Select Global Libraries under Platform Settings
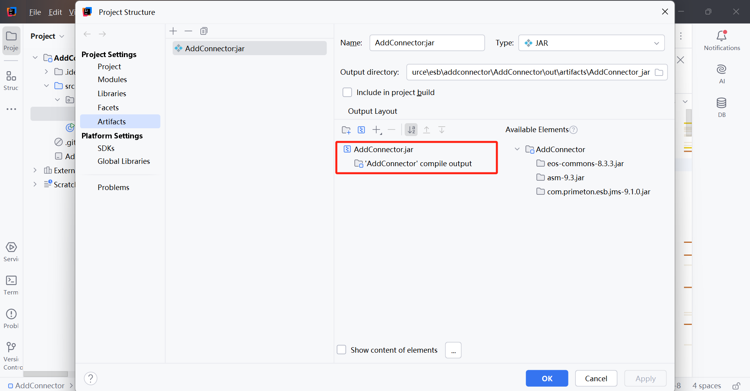The height and width of the screenshot is (391, 750). point(123,161)
